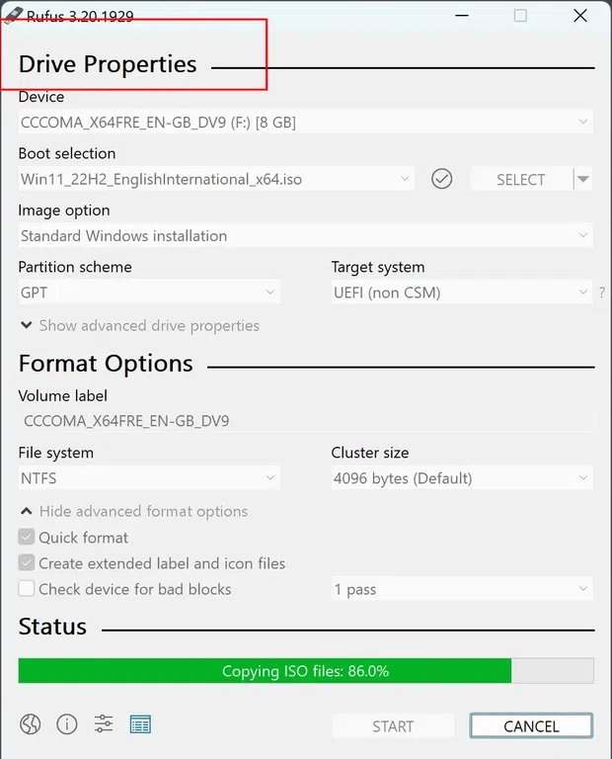The width and height of the screenshot is (612, 759).
Task: Show the log window icon
Action: tap(140, 724)
